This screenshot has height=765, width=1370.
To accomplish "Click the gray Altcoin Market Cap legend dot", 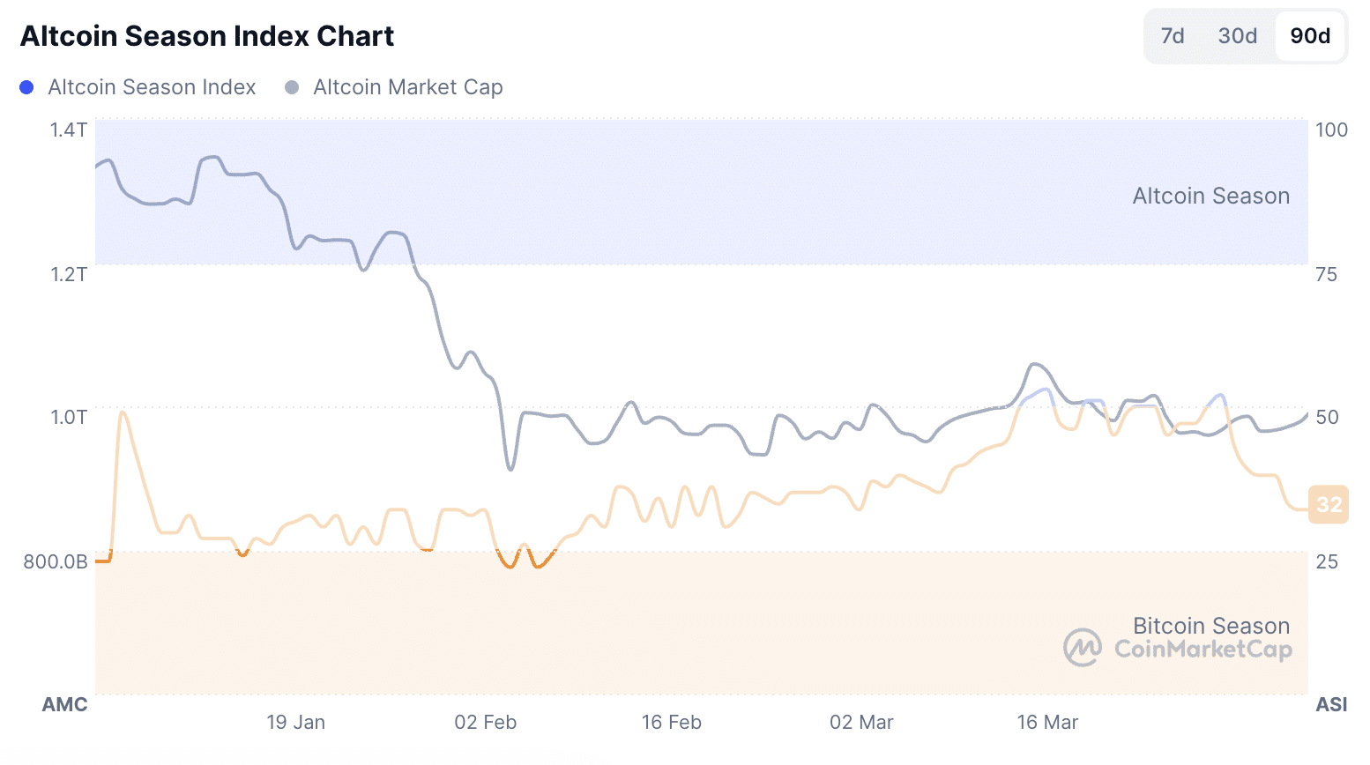I will click(x=292, y=87).
